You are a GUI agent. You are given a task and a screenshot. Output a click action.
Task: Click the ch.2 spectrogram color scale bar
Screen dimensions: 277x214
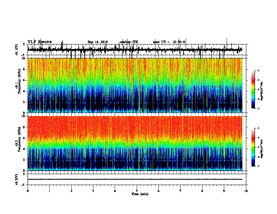pyautogui.click(x=253, y=147)
